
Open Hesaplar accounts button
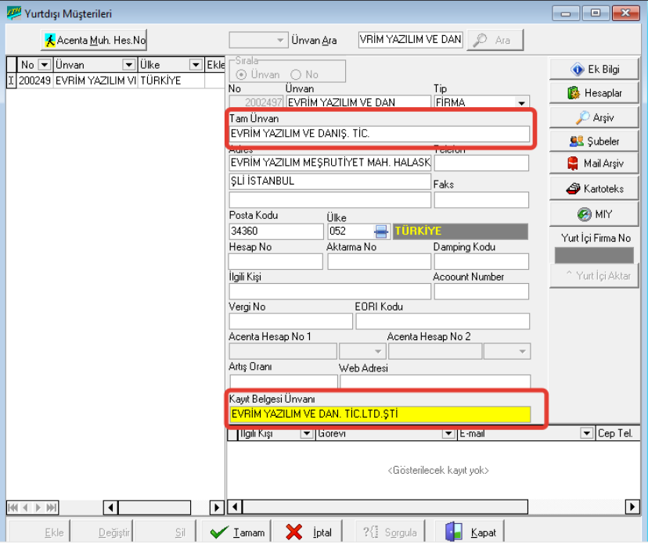(594, 93)
